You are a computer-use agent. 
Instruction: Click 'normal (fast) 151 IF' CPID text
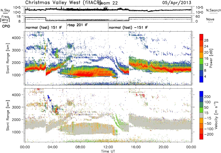point(44,27)
